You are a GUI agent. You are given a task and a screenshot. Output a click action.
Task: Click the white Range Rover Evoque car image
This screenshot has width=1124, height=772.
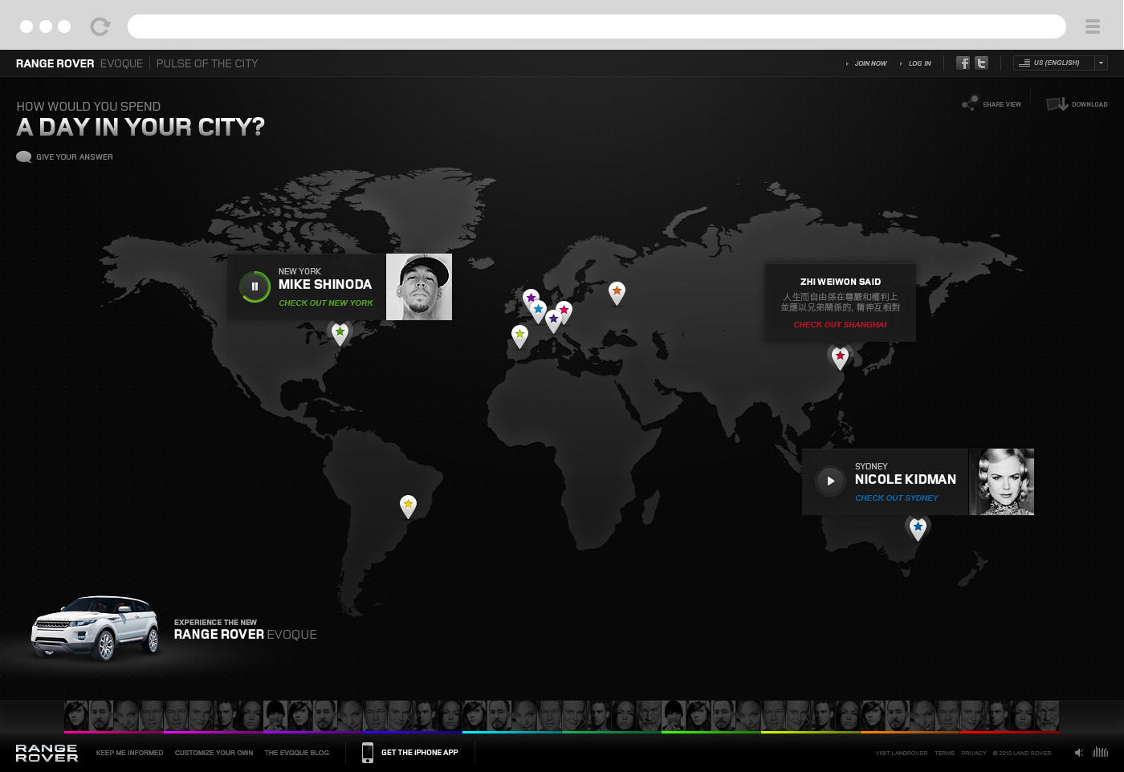point(95,628)
